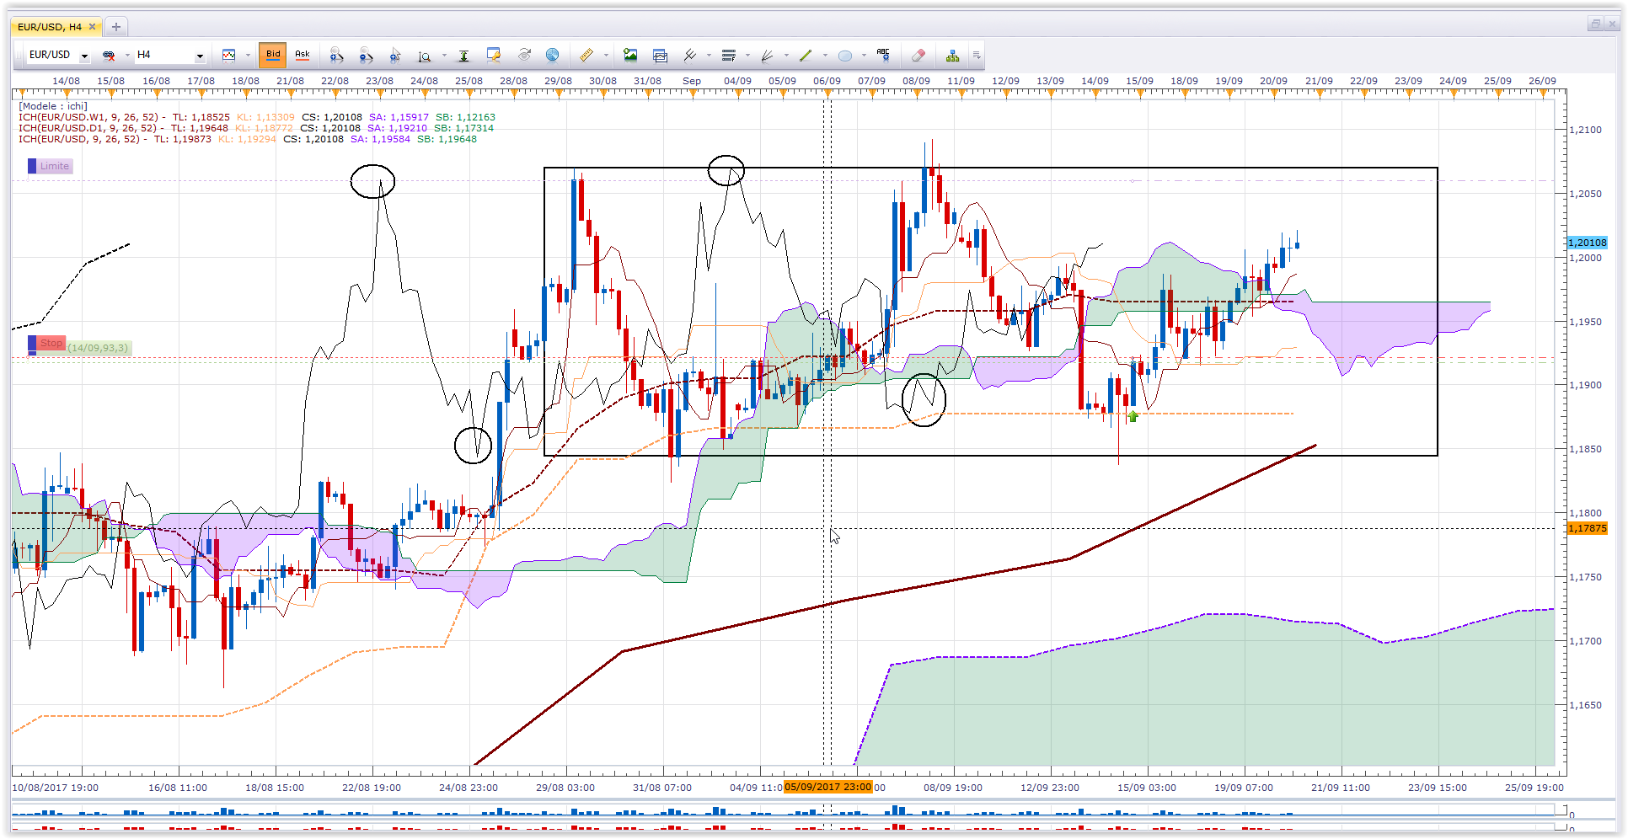Select the ruler measurement tool
This screenshot has width=1628, height=839.
pyautogui.click(x=586, y=56)
